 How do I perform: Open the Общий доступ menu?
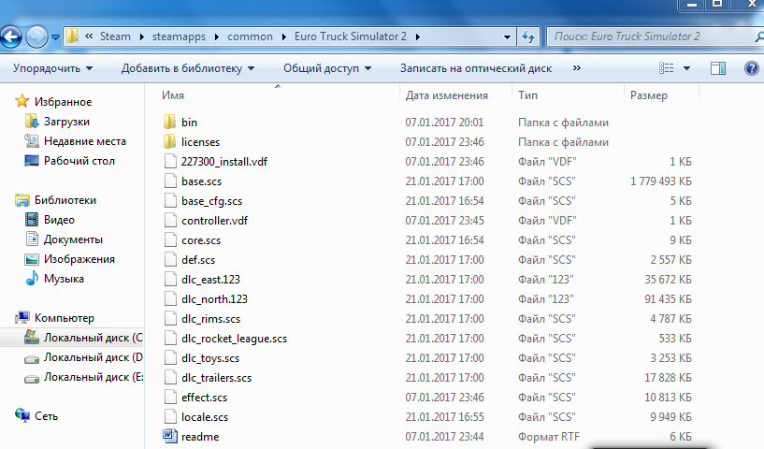point(327,68)
